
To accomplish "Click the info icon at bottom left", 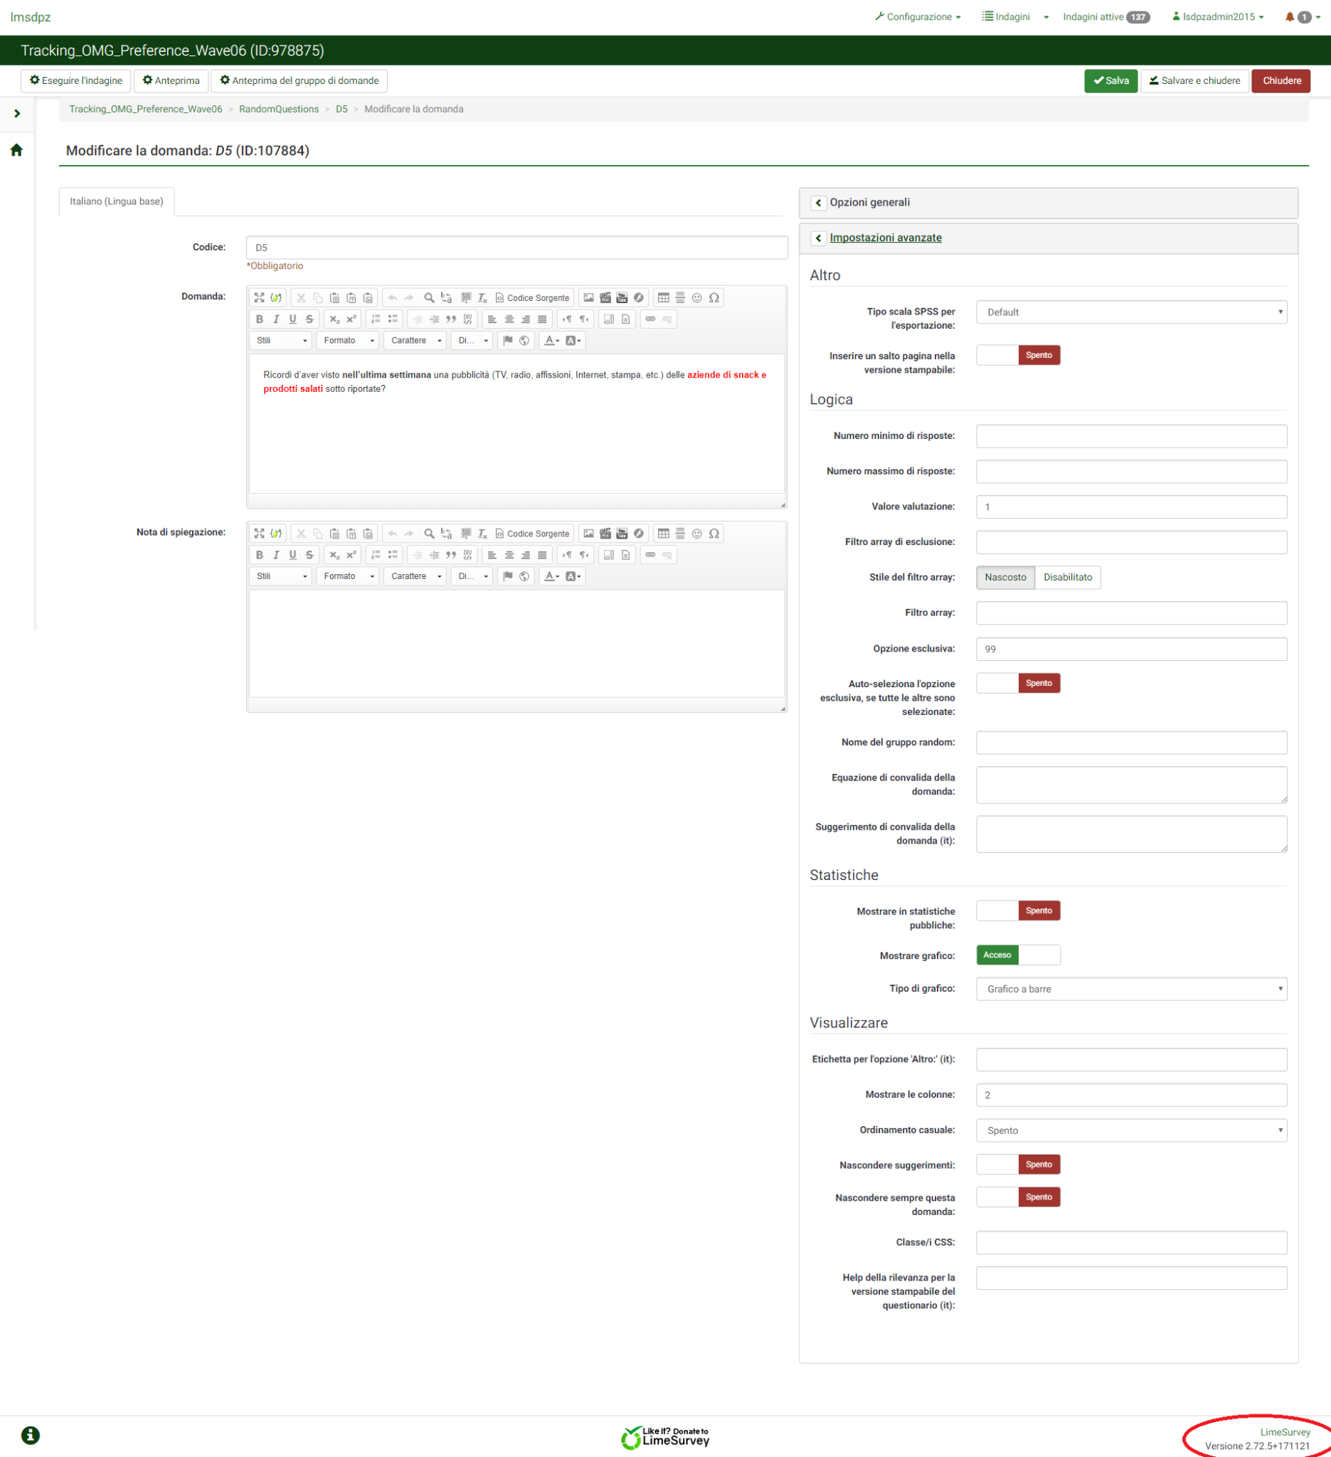I will coord(31,1435).
